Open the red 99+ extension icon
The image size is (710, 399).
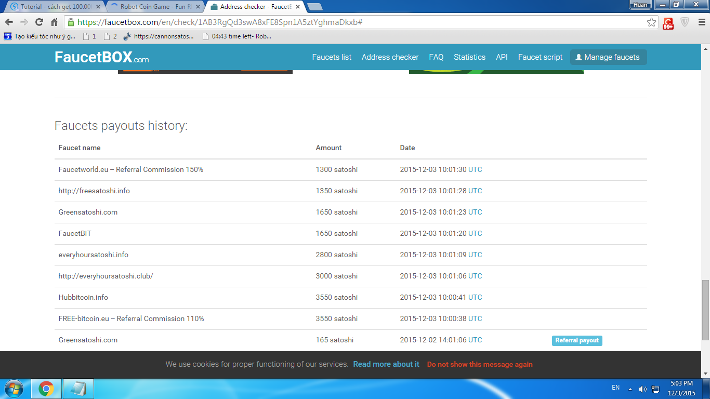click(668, 23)
